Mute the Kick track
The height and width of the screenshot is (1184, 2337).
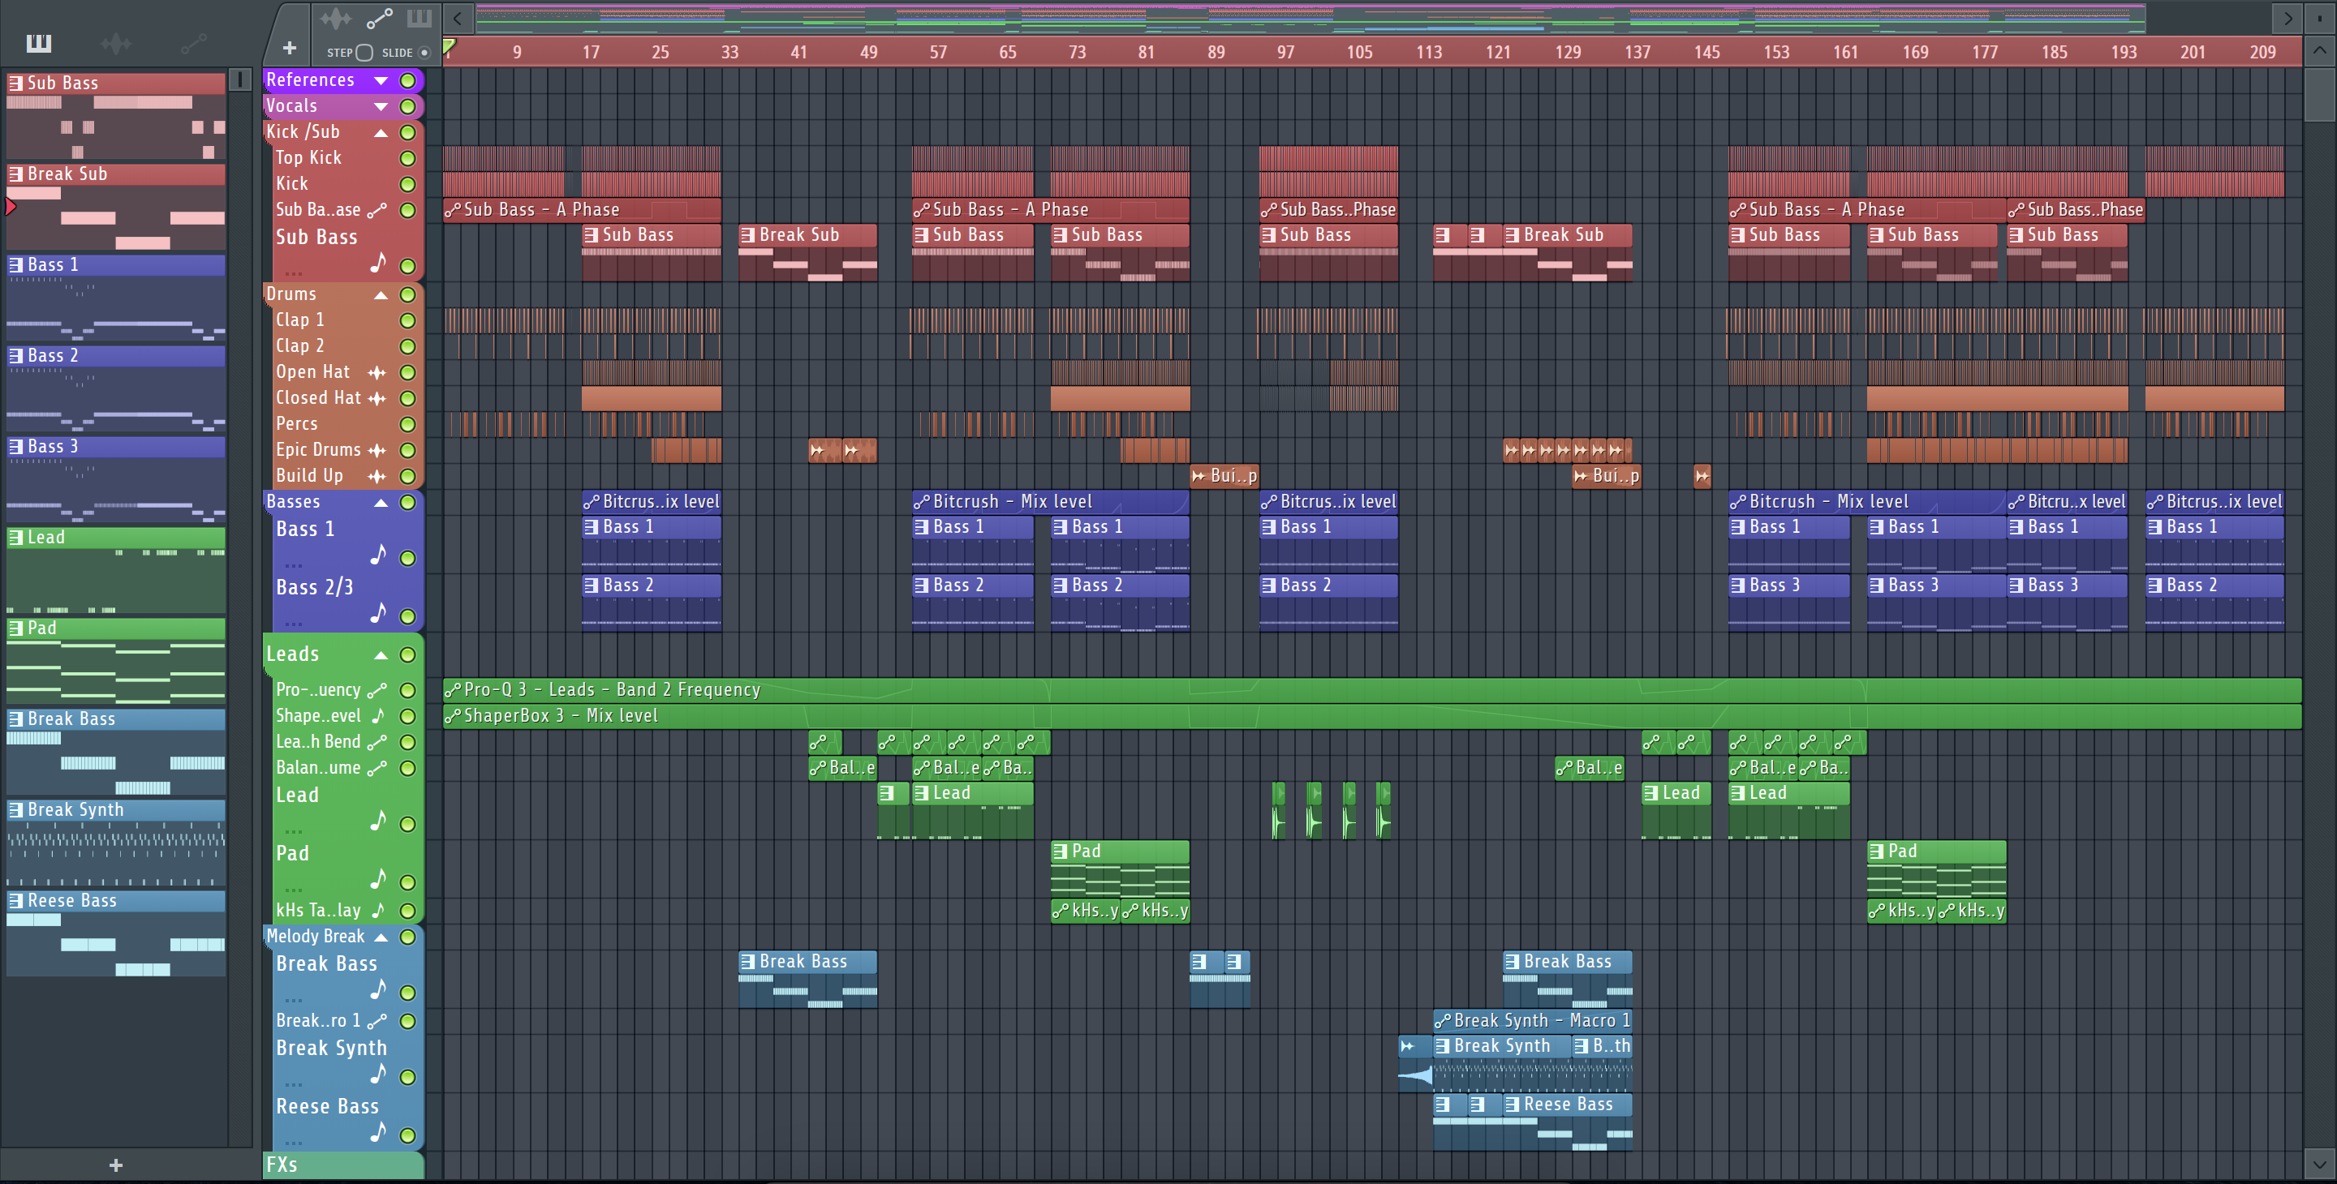pos(408,184)
